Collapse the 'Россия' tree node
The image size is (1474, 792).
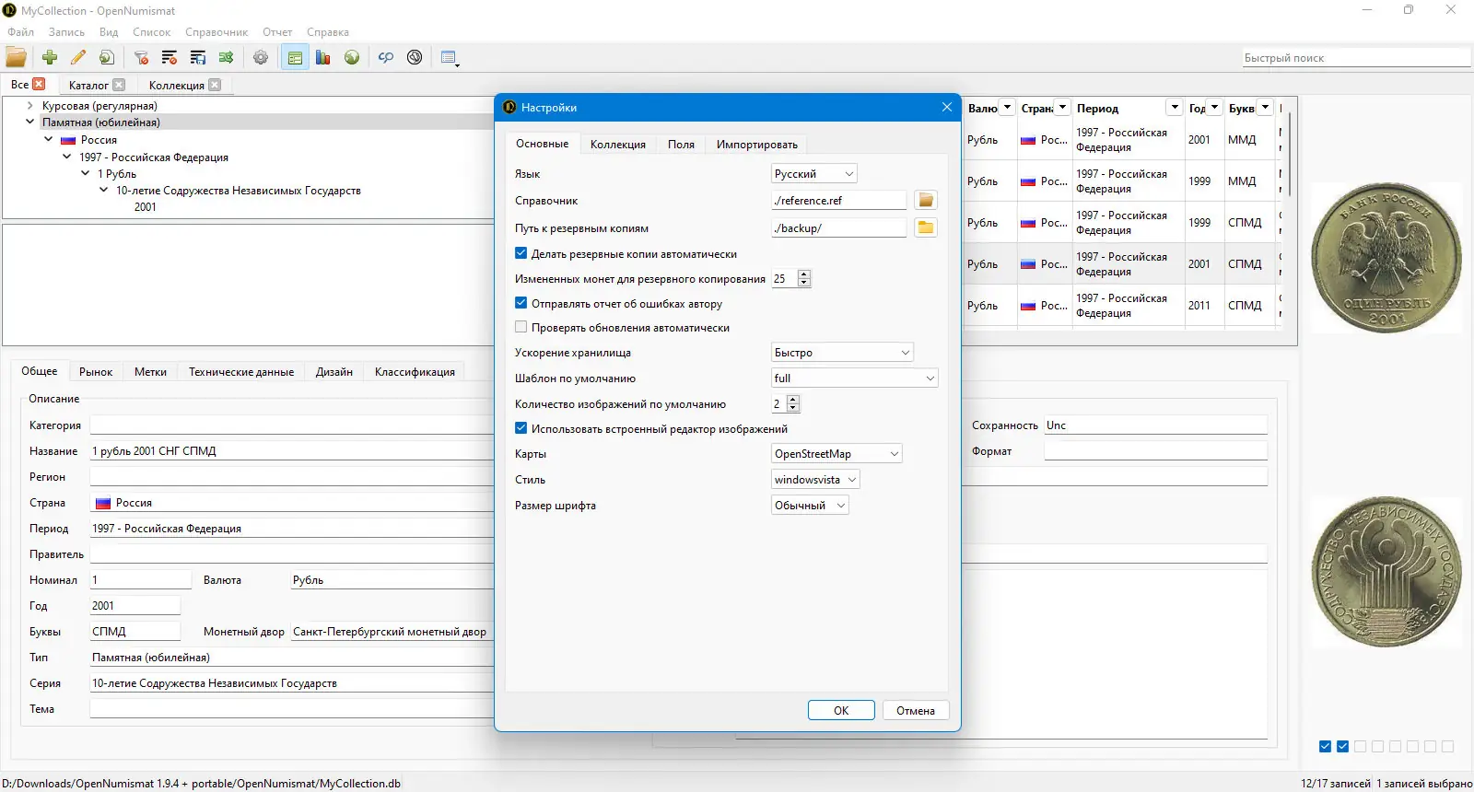point(49,139)
